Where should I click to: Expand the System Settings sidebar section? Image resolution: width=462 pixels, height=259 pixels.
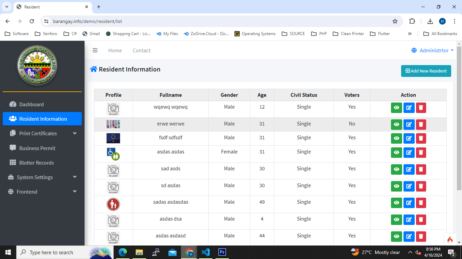click(42, 177)
